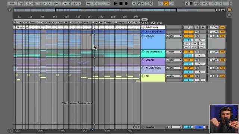Open ATMOSPHERE output routing Master dropdown

pyautogui.click(x=174, y=68)
